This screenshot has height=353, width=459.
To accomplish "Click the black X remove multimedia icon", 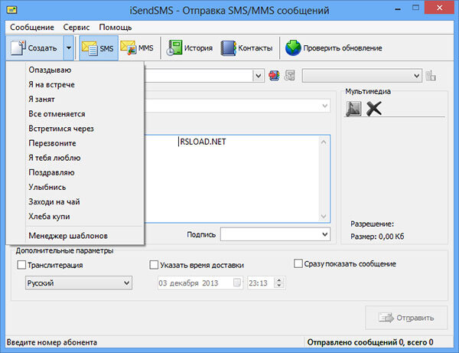I will click(x=374, y=109).
